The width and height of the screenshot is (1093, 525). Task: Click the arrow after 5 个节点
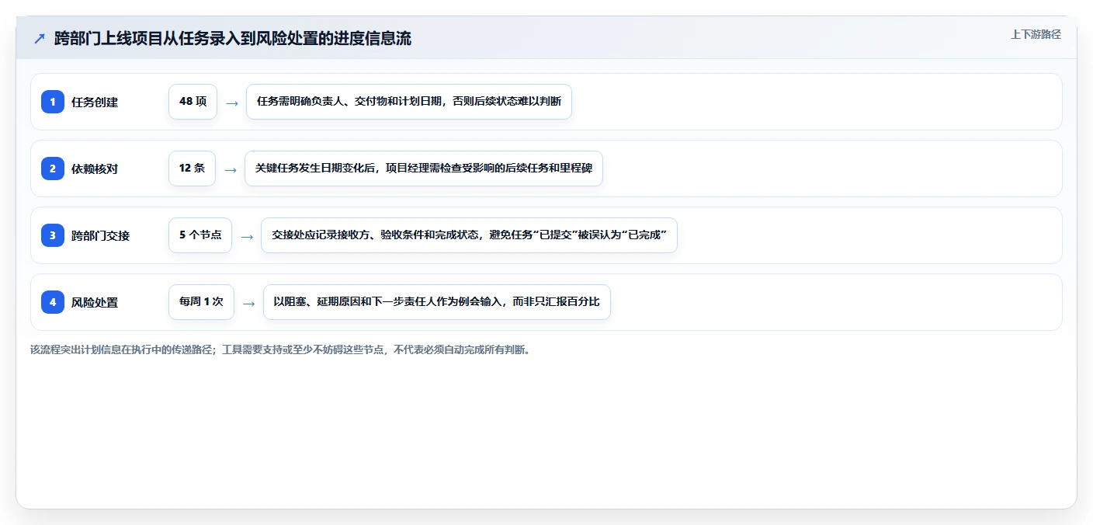[246, 236]
